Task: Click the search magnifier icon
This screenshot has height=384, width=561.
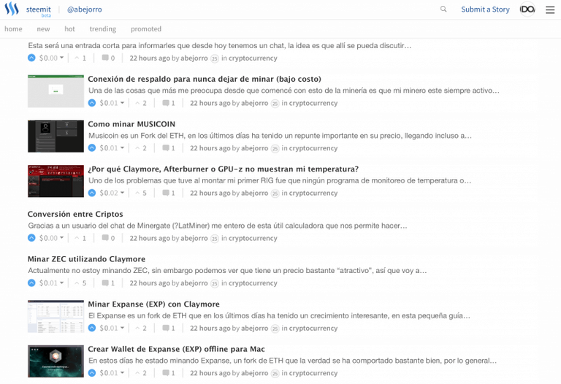Action: coord(443,9)
